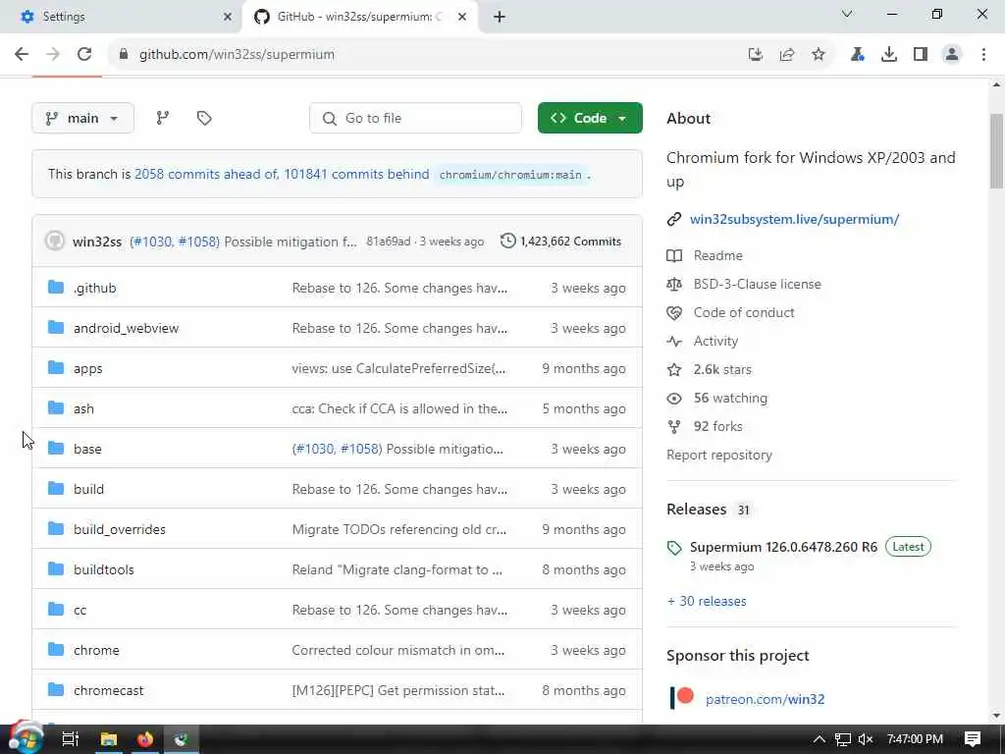Launch Firefox from the taskbar
Image resolution: width=1005 pixels, height=754 pixels.
tap(145, 739)
